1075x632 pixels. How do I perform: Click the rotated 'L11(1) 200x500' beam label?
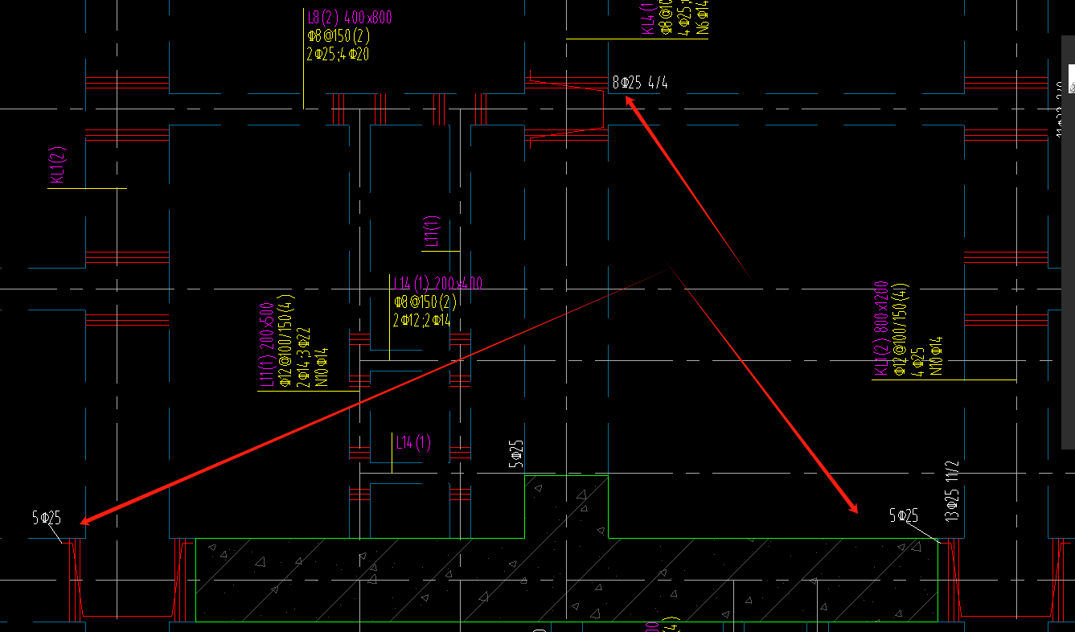(268, 345)
